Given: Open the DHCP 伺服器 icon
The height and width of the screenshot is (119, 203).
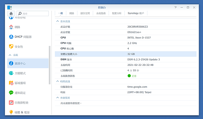Looking at the screenshot, I should click(11, 37).
